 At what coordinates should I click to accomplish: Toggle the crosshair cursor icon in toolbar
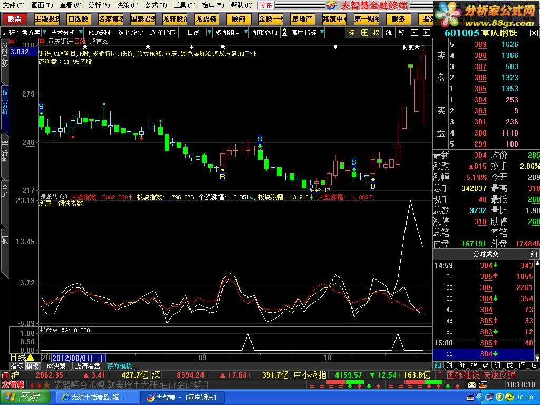364,33
